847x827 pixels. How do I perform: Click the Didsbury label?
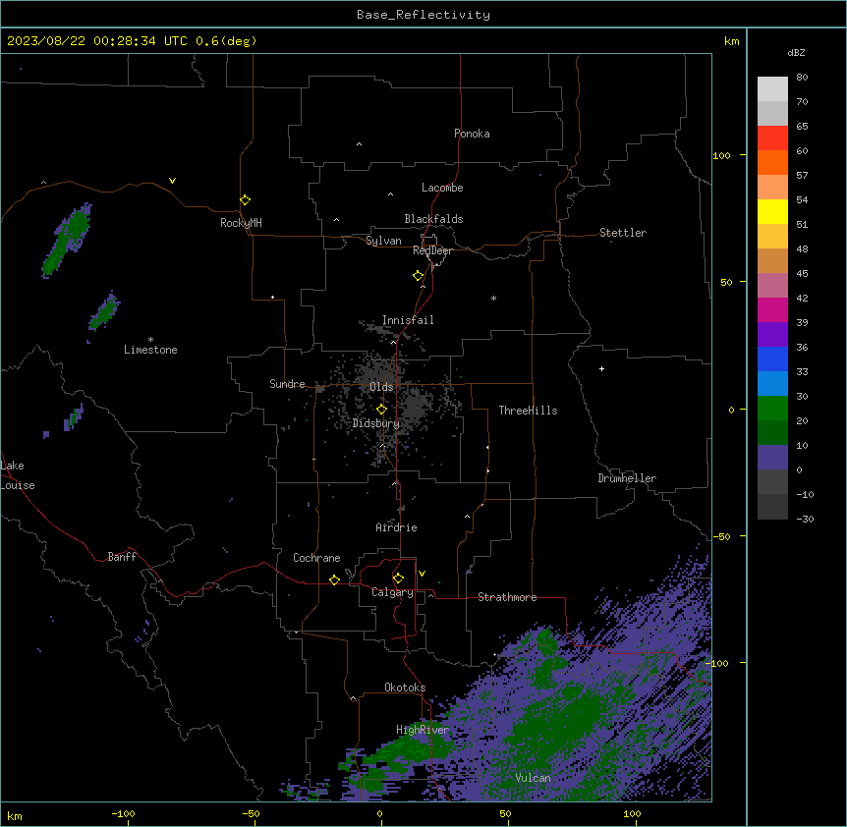[376, 423]
